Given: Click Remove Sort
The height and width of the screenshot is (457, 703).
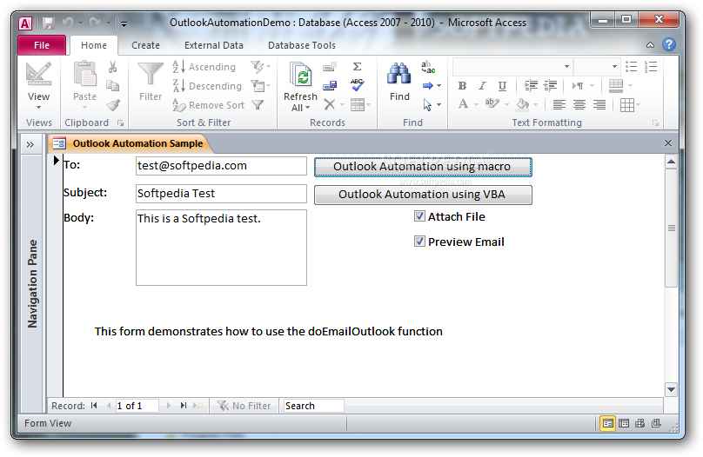Looking at the screenshot, I should pyautogui.click(x=209, y=105).
